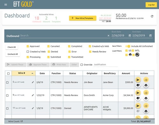159x125 pixels.
Task: Toggle the INTL wires checkbox
Action: [x=133, y=51]
